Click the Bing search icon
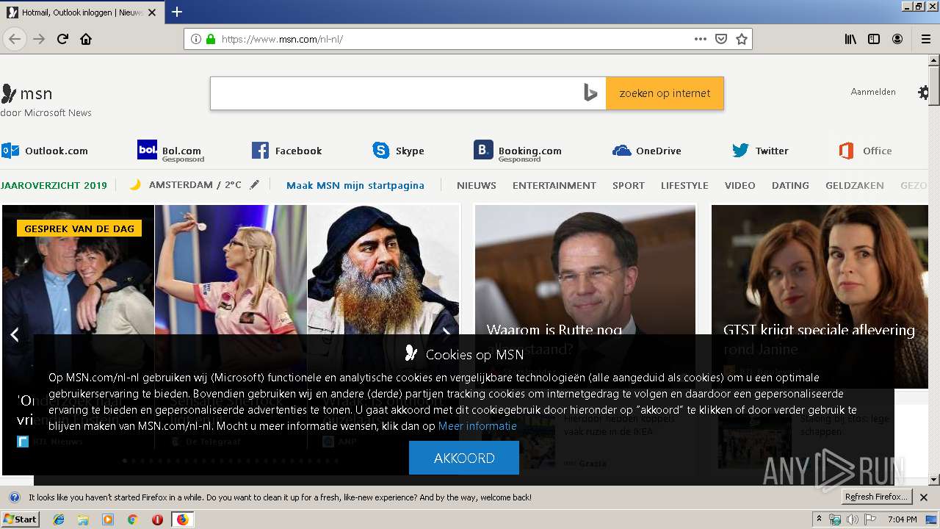 (590, 93)
